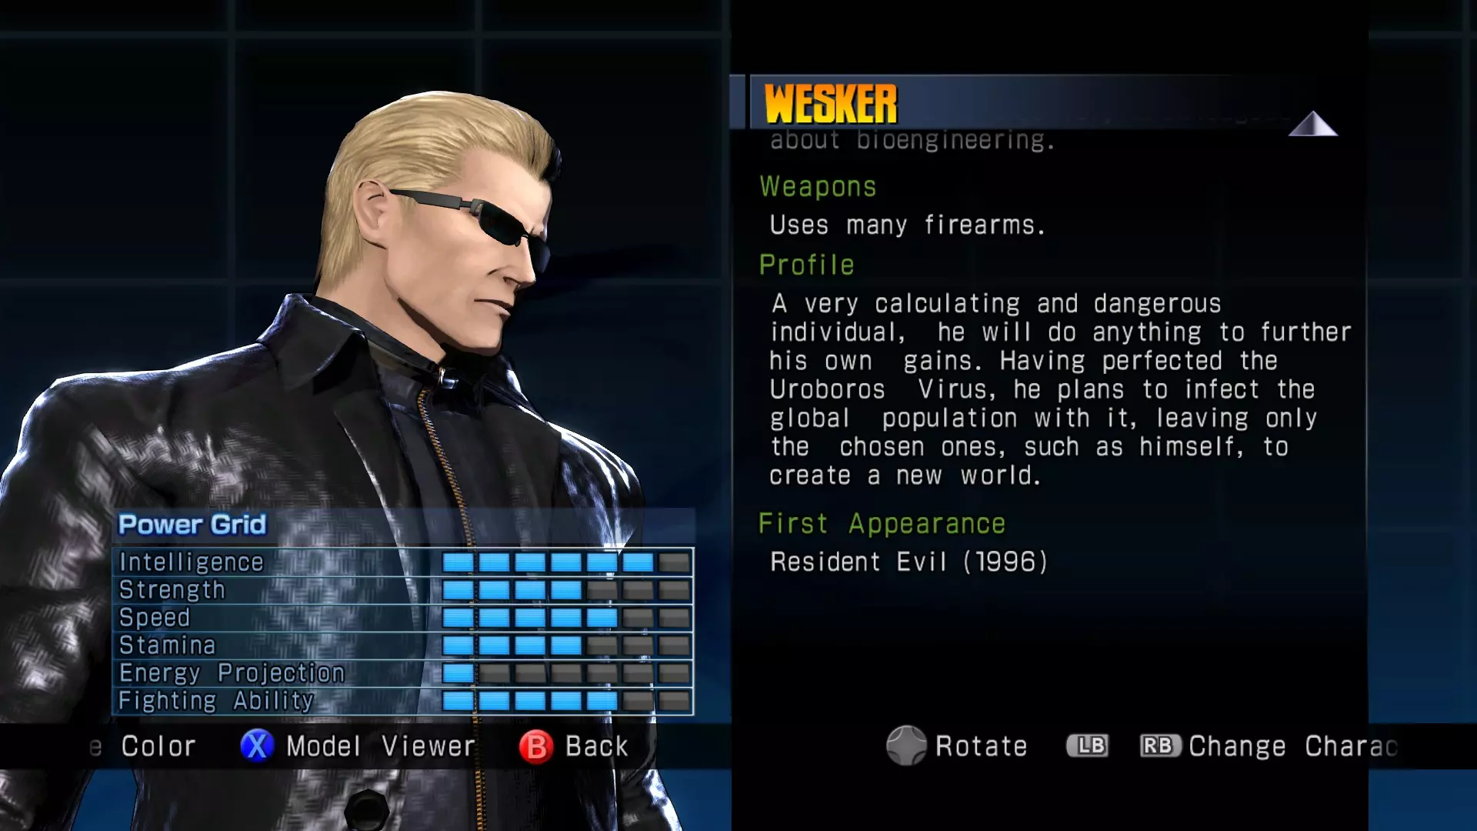Click the Rotate analog stick icon

tap(906, 746)
